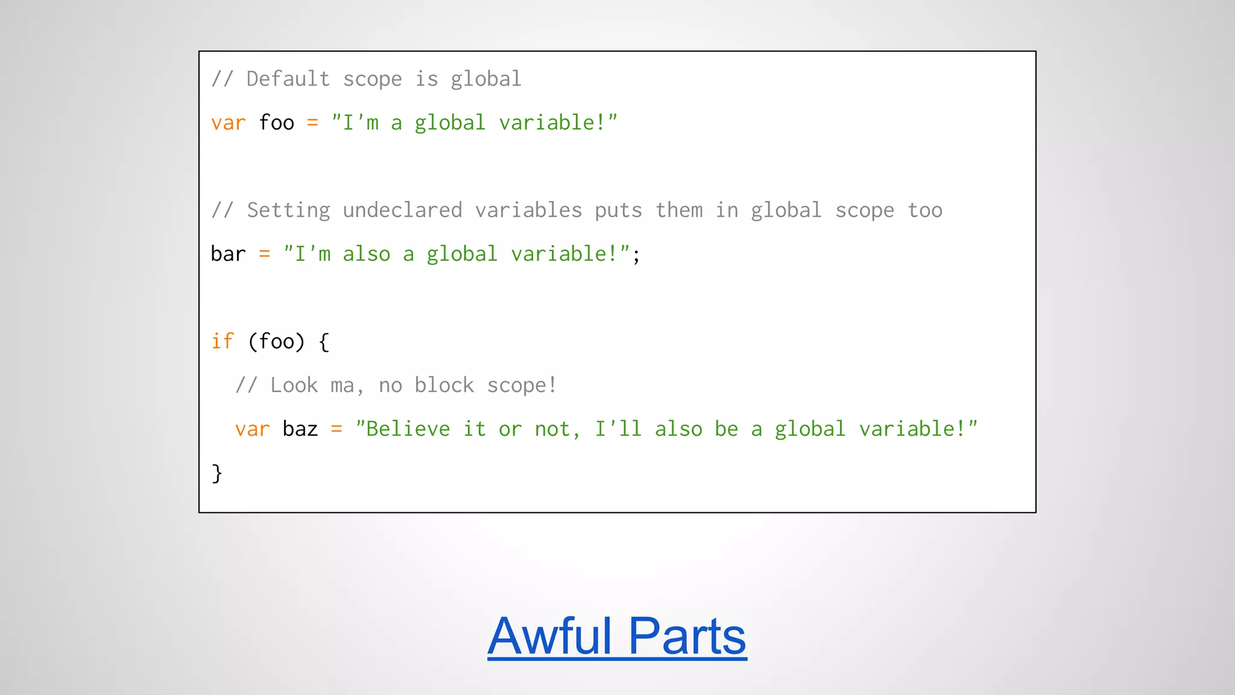This screenshot has width=1235, height=695.
Task: Click the bar variable name
Action: (228, 254)
